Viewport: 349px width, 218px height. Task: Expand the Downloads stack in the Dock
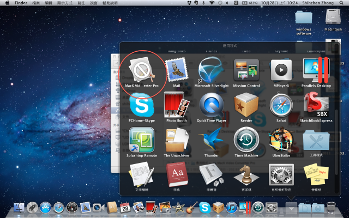[x=318, y=208]
